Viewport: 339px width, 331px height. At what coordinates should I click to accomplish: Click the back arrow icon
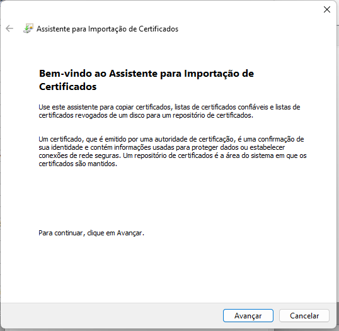tap(9, 28)
